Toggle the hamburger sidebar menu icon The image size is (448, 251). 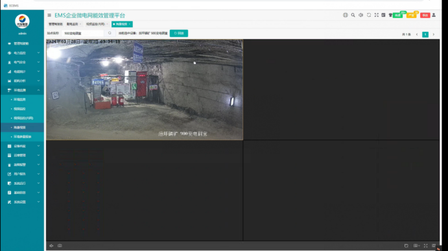coord(49,16)
